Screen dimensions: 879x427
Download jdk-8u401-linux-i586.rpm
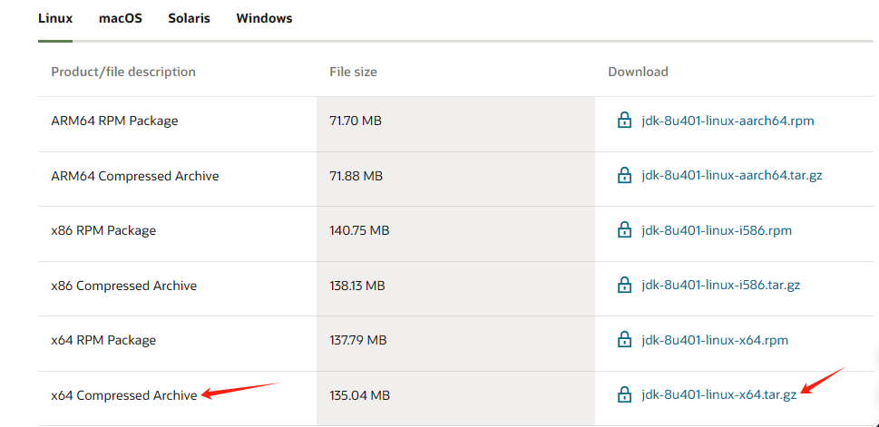click(x=717, y=230)
